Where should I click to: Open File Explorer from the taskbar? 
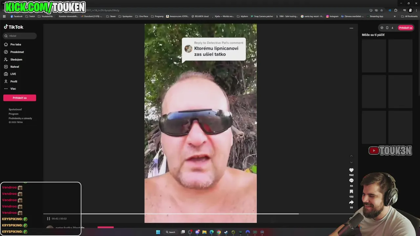[x=204, y=232]
